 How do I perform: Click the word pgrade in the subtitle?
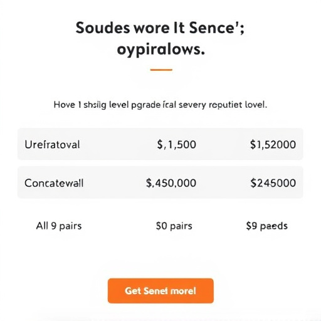(145, 105)
